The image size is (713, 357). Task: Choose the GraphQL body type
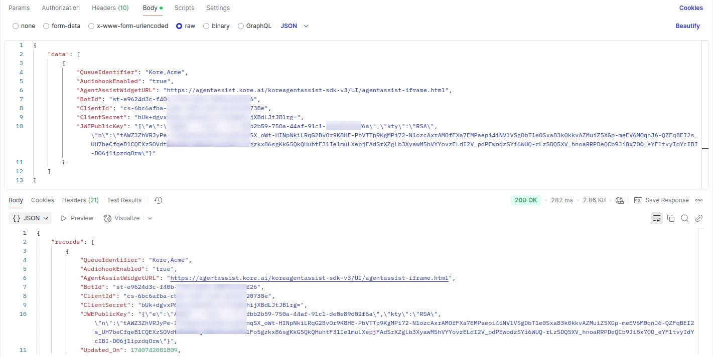pos(240,26)
